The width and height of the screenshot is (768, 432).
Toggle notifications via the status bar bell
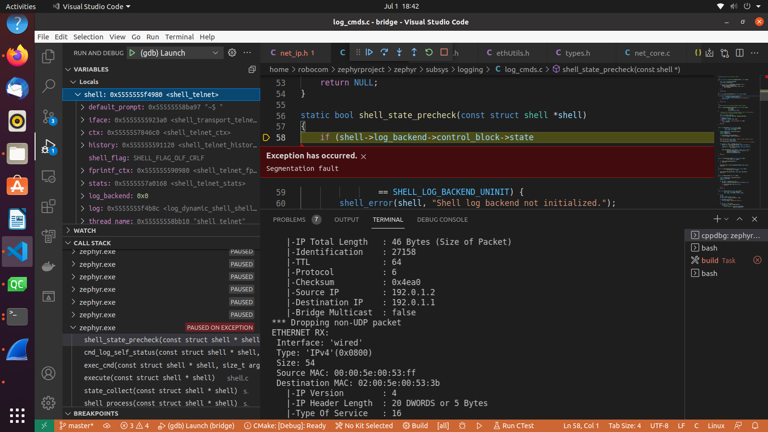[755, 426]
